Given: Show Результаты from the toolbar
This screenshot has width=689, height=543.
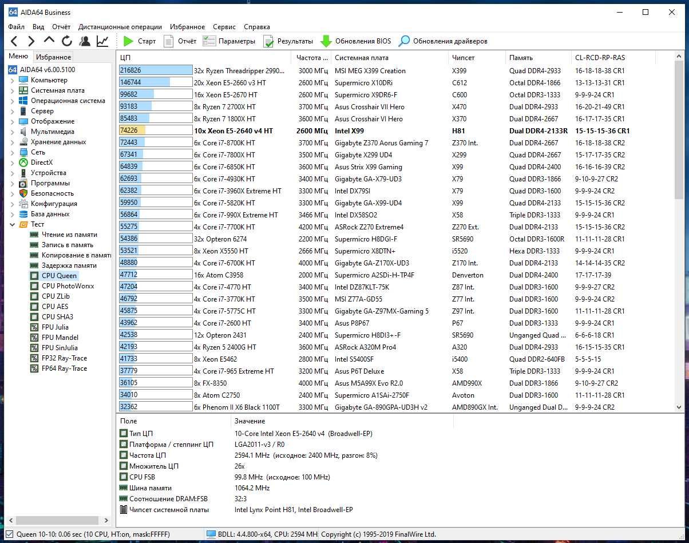Looking at the screenshot, I should click(288, 41).
